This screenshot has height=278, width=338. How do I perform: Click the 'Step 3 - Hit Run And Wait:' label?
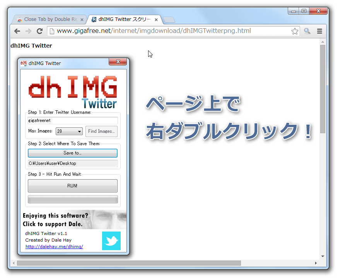click(55, 174)
